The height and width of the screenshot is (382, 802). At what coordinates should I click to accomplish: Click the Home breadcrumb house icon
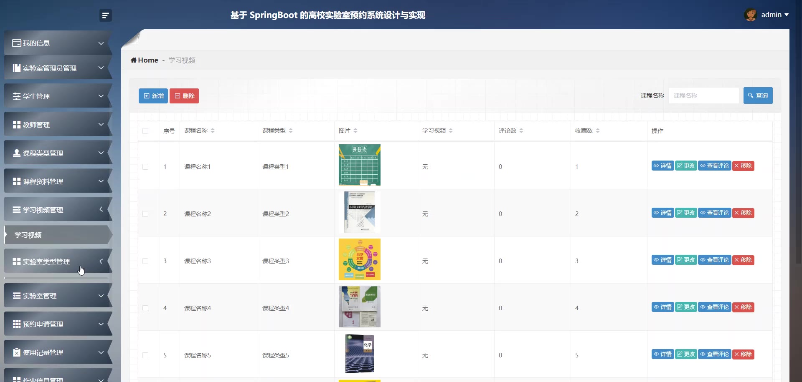click(134, 60)
